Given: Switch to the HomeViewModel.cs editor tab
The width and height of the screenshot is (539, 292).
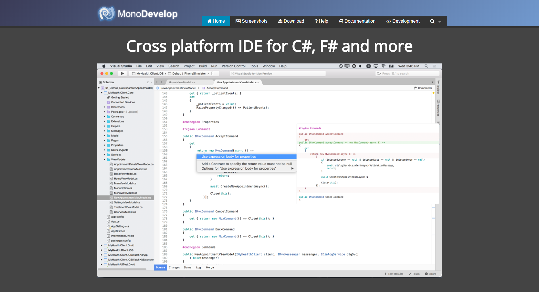Looking at the screenshot, I should [x=182, y=82].
